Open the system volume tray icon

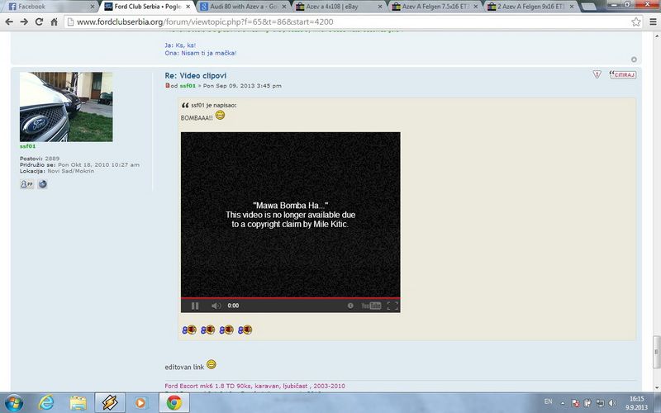point(612,403)
